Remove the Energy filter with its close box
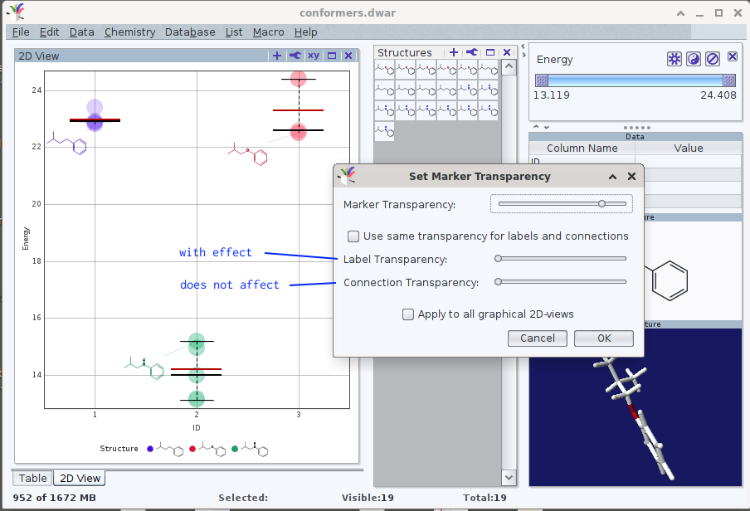The image size is (750, 511). (733, 57)
